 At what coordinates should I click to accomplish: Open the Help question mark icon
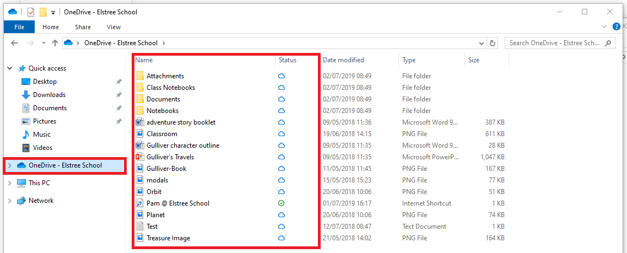617,26
